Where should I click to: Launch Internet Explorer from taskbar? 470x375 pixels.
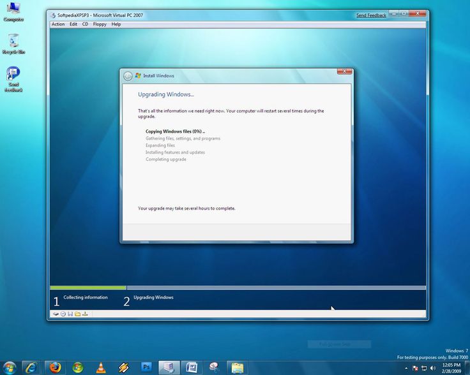point(31,367)
